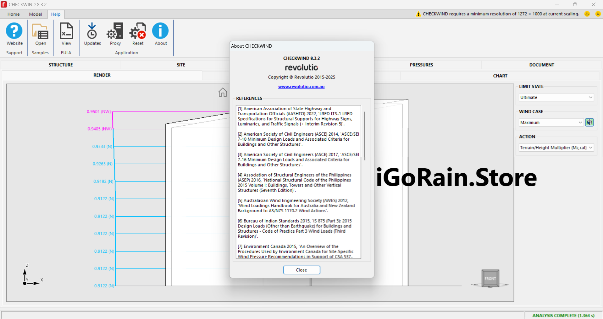603x319 pixels.
Task: Switch to the Home ribbon tab
Action: point(14,14)
